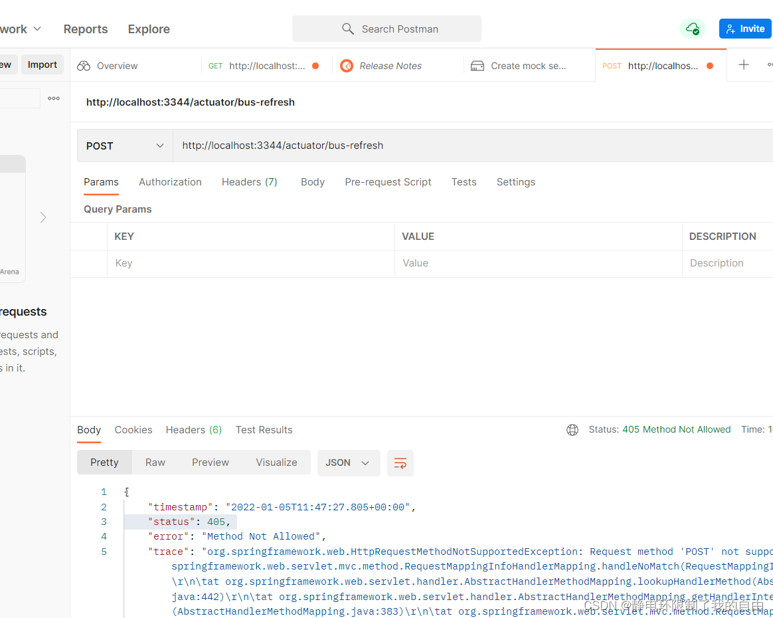
Task: Select Visualize response view
Action: pos(276,462)
